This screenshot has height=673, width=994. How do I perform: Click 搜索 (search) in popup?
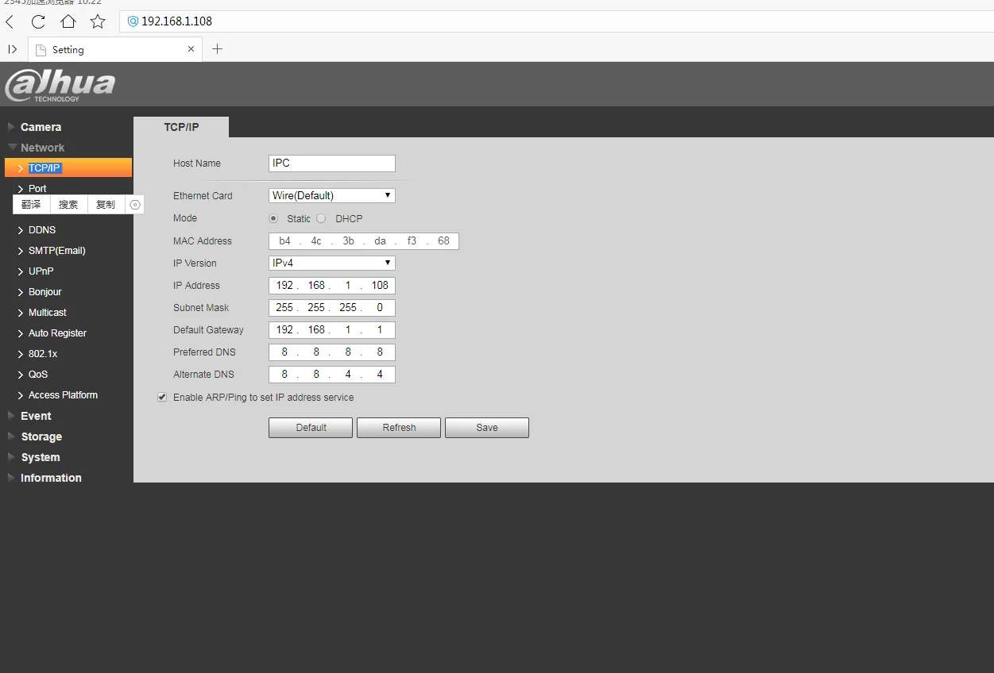68,205
